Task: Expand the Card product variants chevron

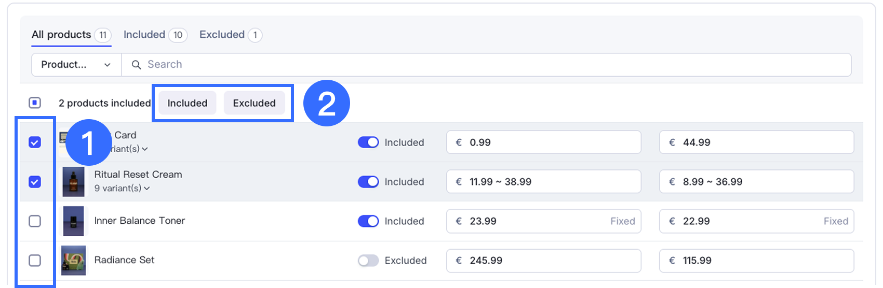Action: pyautogui.click(x=145, y=149)
